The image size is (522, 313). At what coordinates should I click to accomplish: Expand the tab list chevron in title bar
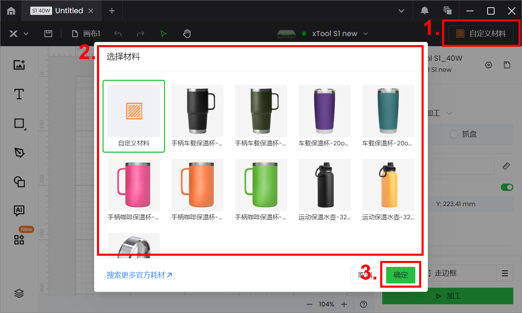[x=401, y=11]
